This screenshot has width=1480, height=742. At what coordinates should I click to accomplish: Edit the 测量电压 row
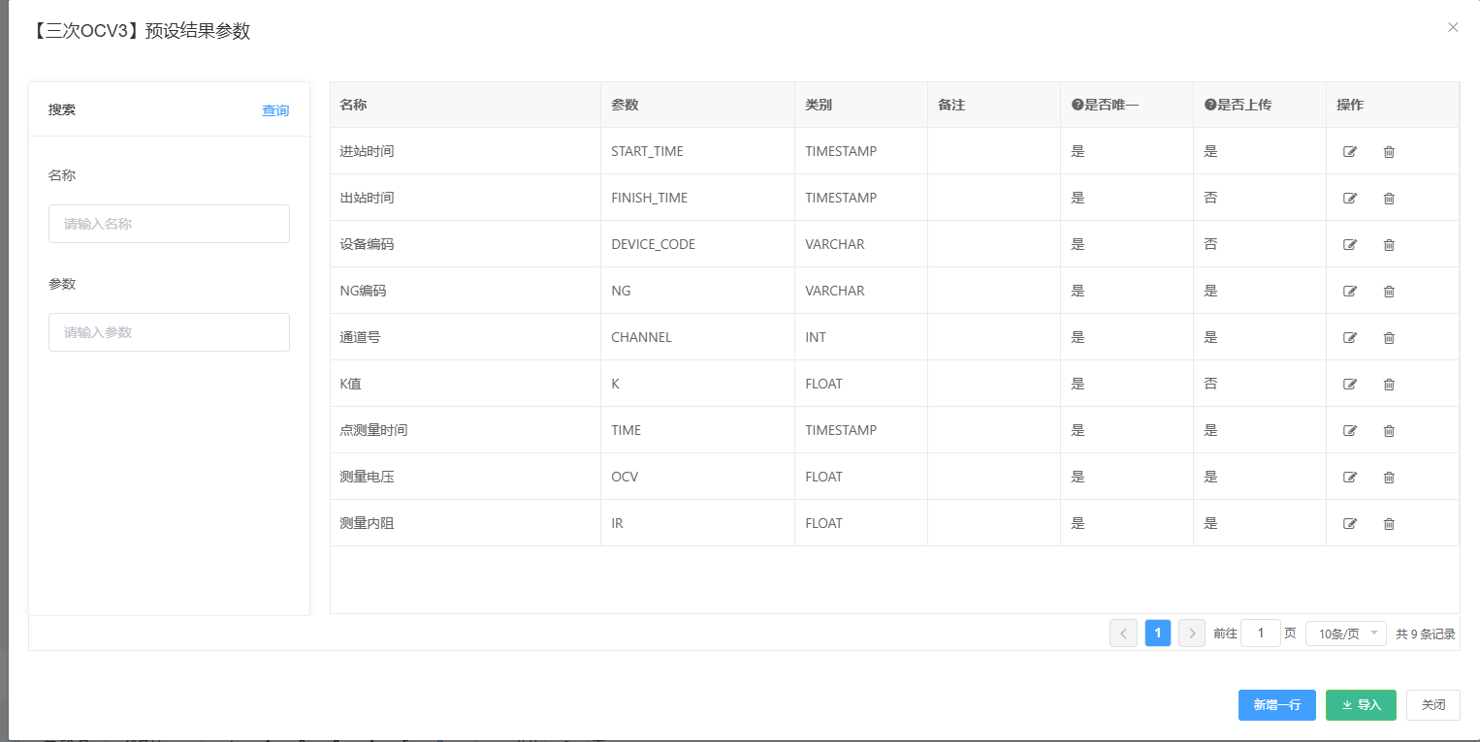point(1350,478)
